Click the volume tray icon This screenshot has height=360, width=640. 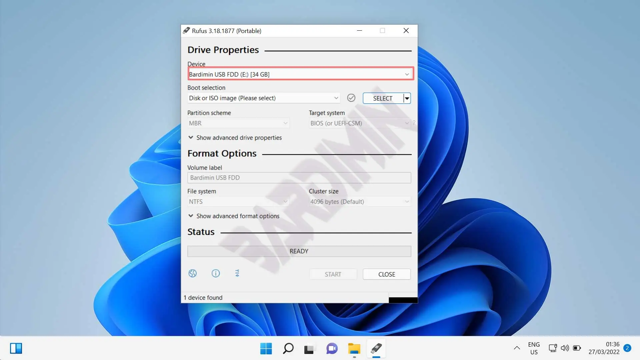pos(565,348)
